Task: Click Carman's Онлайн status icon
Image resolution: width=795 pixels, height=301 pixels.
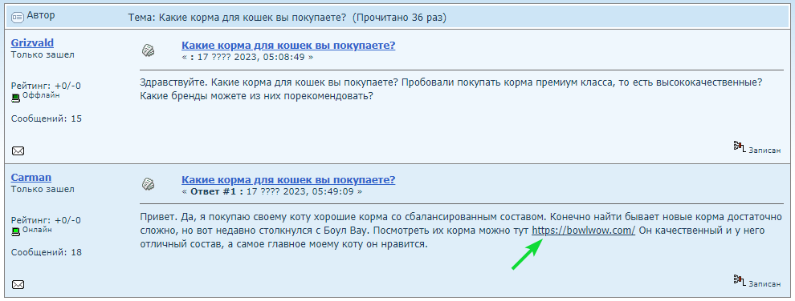Action: 16,231
